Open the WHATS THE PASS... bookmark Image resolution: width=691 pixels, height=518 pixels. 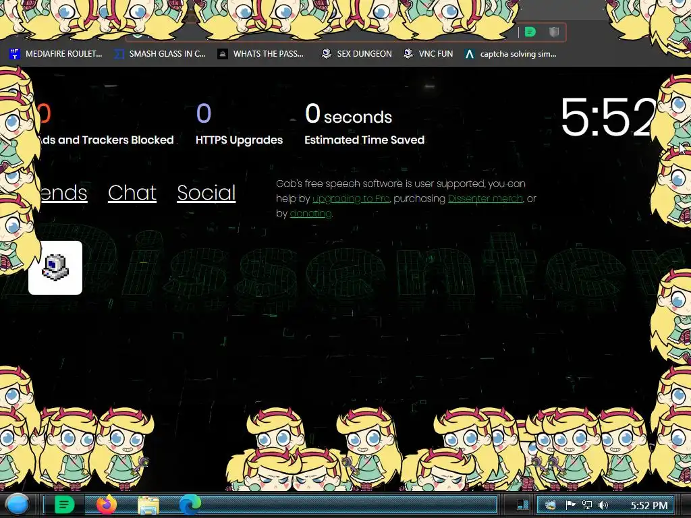[260, 54]
